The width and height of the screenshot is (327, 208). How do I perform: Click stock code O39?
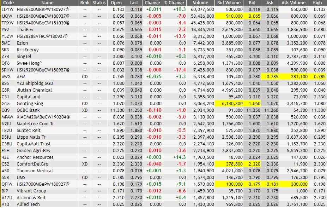[x=5, y=110]
